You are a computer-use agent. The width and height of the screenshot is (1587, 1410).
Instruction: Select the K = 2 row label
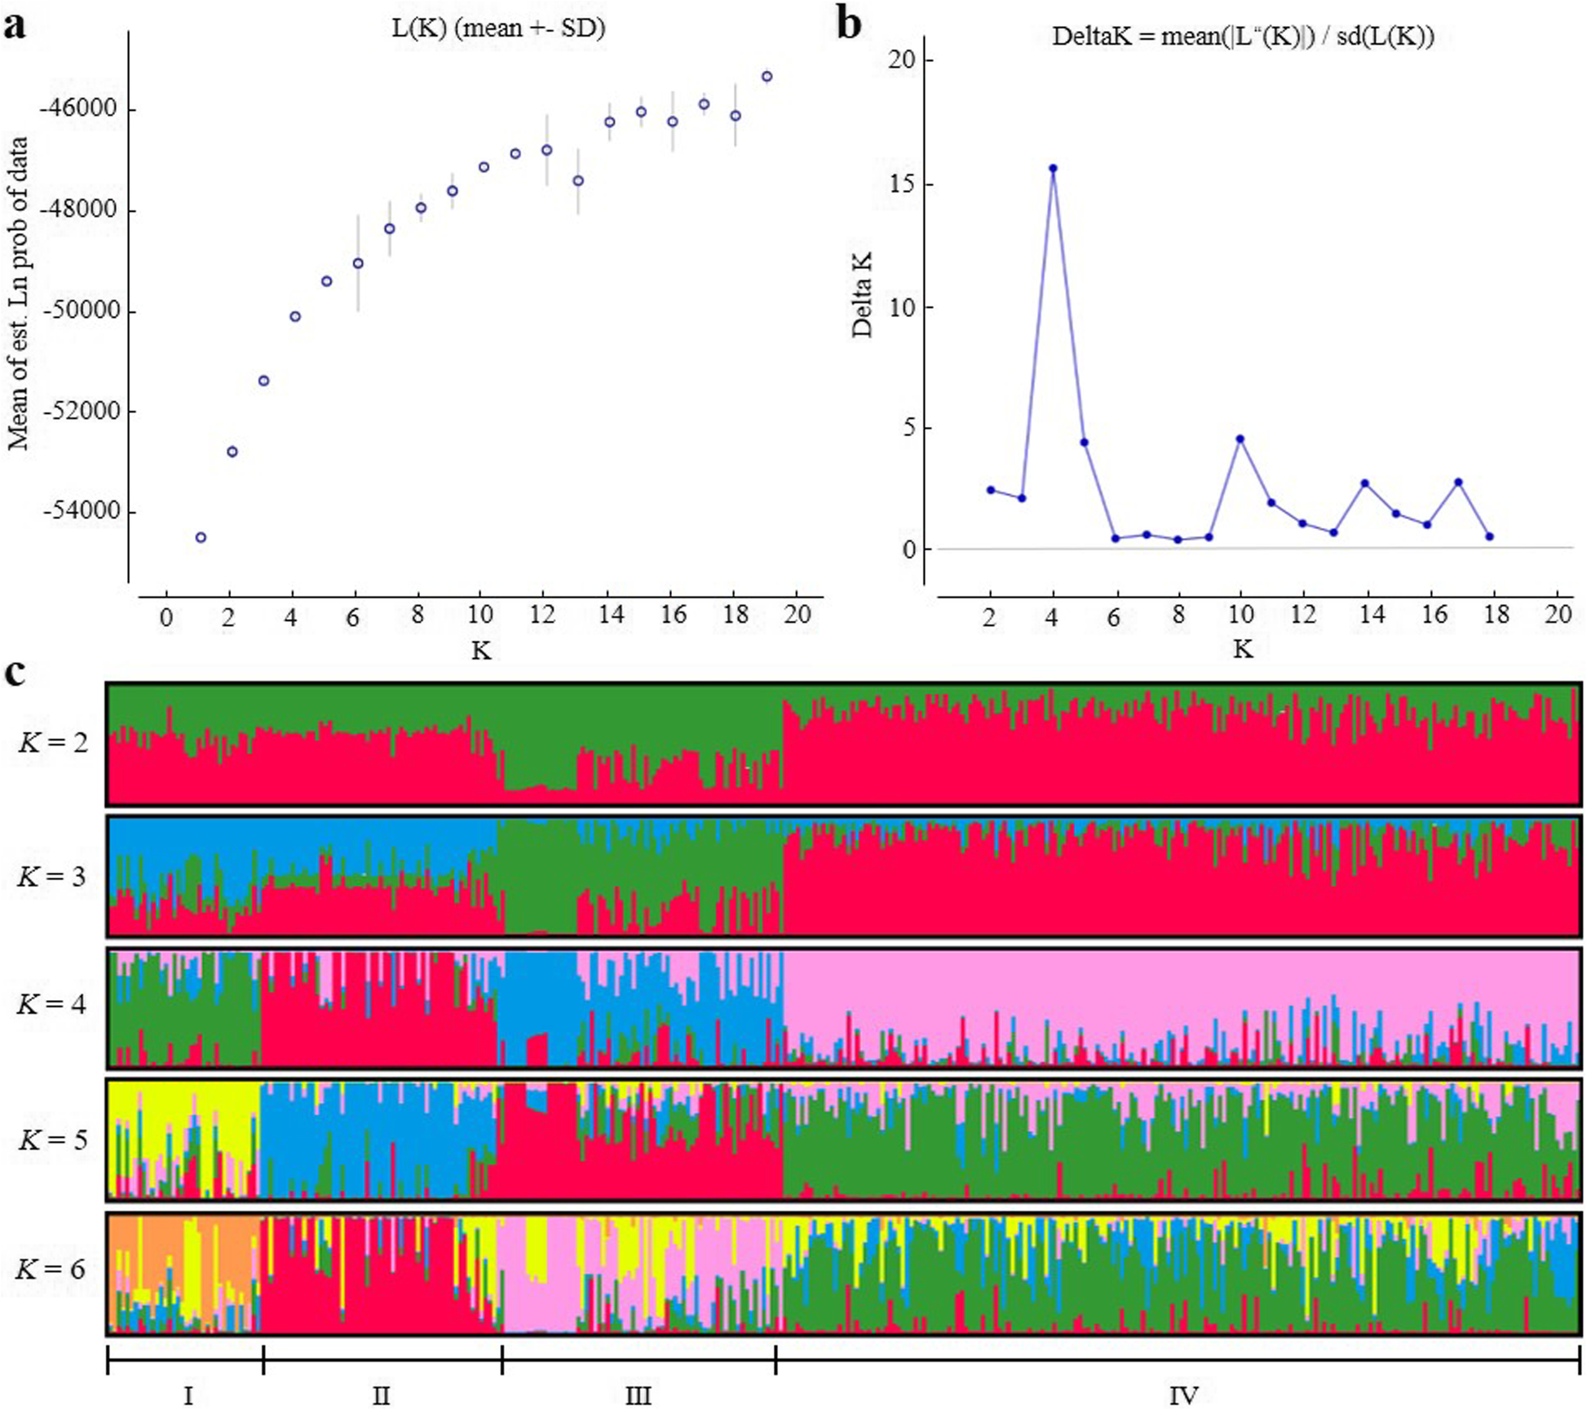tap(52, 742)
